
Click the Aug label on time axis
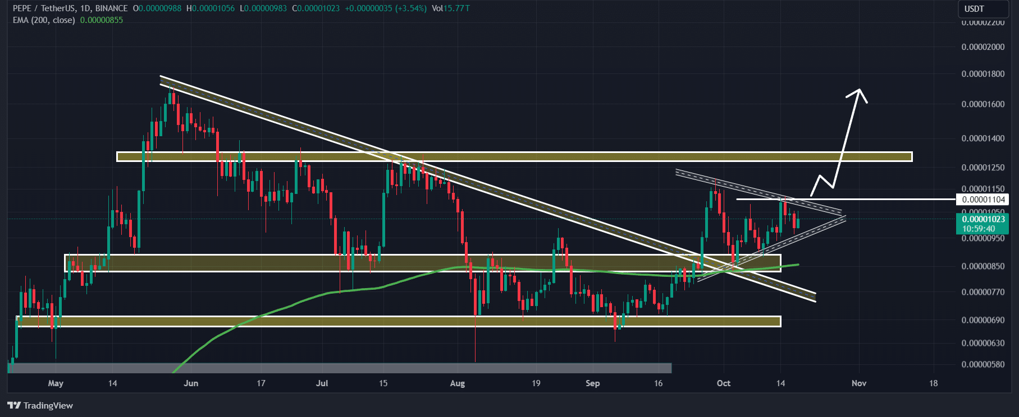pyautogui.click(x=458, y=383)
